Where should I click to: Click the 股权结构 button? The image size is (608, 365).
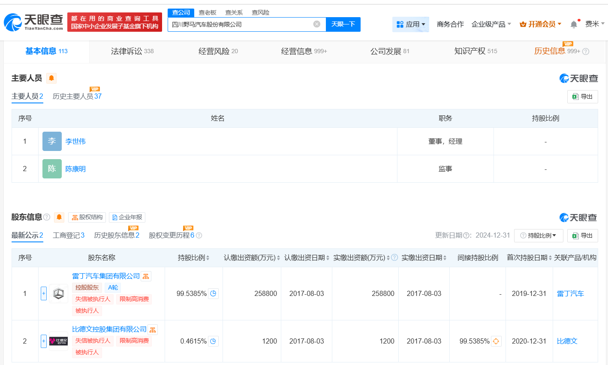tap(87, 217)
